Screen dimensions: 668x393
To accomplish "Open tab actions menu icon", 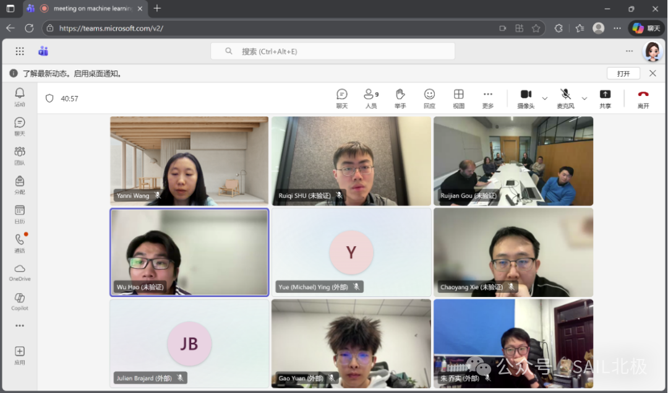I will pyautogui.click(x=11, y=8).
